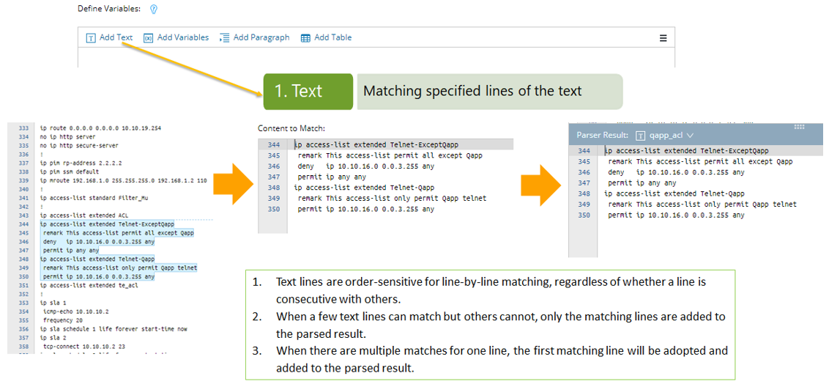Click line 346 deny entry in Parser Result
The height and width of the screenshot is (387, 829).
pyautogui.click(x=675, y=172)
